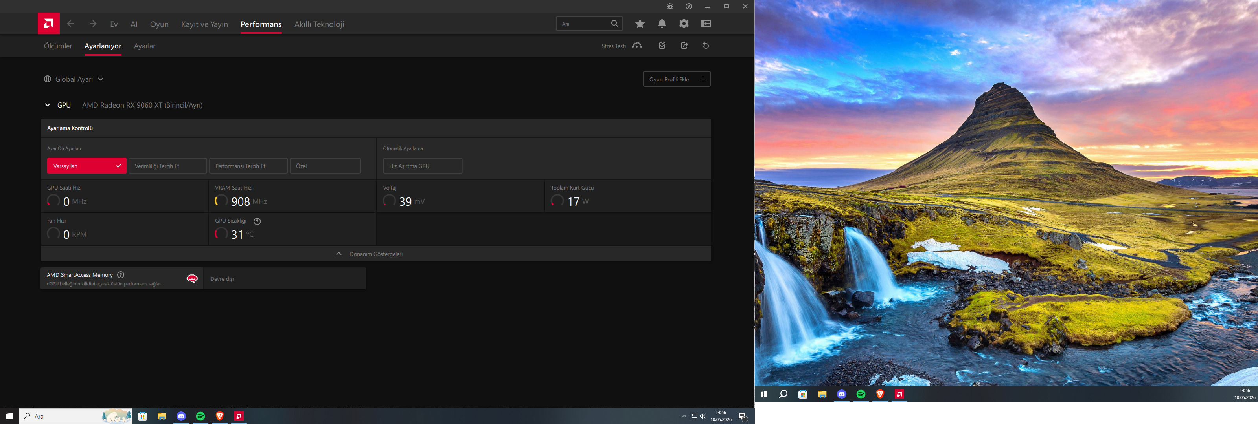Screen dimensions: 1258x424
Task: Click the SmartAccess Memory brain icon
Action: tap(192, 279)
